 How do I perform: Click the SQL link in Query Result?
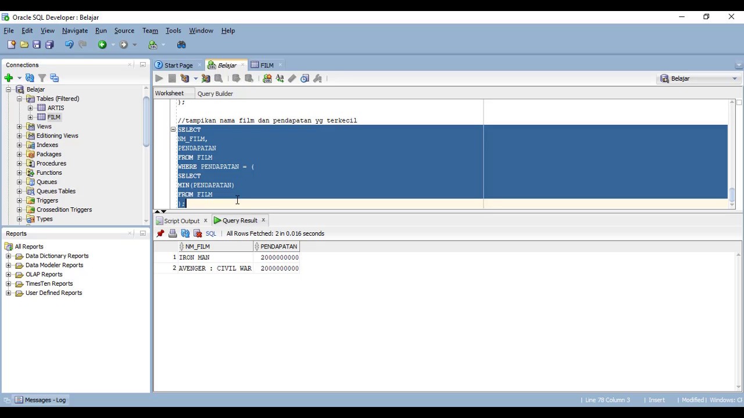[211, 233]
